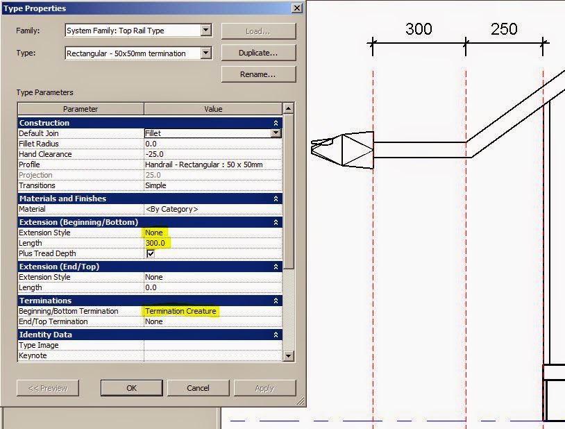
Task: Click the Duplicate button
Action: 258,53
